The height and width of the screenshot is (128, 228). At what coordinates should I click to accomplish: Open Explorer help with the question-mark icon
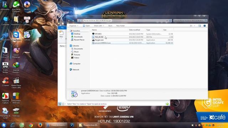(204, 26)
